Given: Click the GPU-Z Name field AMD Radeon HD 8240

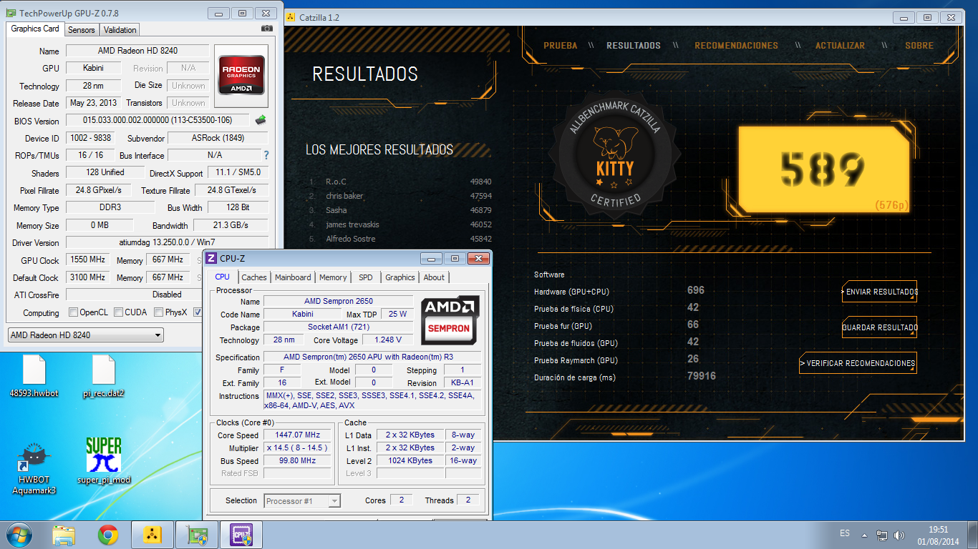Looking at the screenshot, I should point(137,51).
